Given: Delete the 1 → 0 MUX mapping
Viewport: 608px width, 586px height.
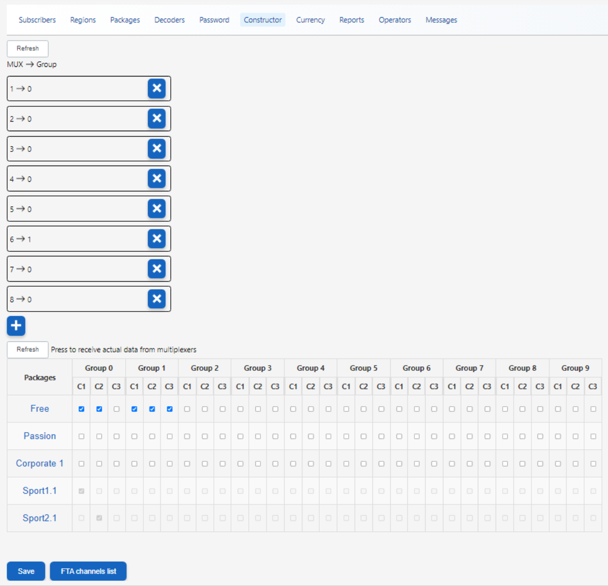Looking at the screenshot, I should (157, 89).
